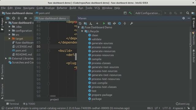This screenshot has width=196, height=110.
Task: Click pom.xml breadcrumb in navigation bar
Action: [43, 13]
